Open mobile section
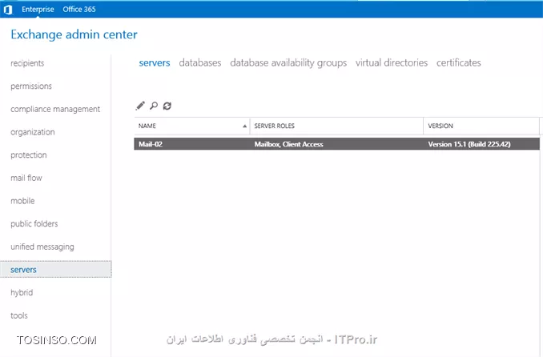 [x=22, y=201]
